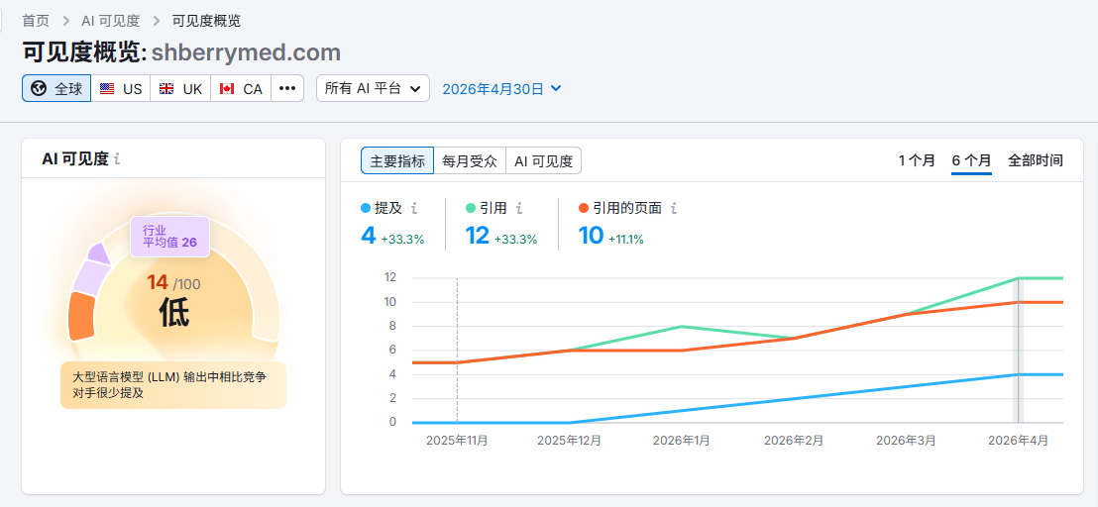Click the shberrymed.com domain in title
Viewport: 1098px width, 507px height.
point(246,52)
